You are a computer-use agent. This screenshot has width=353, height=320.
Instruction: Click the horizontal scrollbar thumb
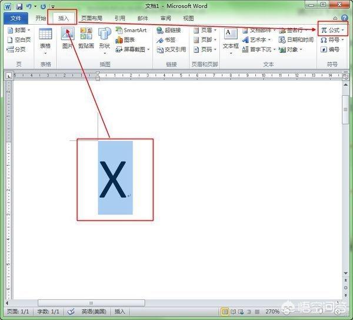91,303
